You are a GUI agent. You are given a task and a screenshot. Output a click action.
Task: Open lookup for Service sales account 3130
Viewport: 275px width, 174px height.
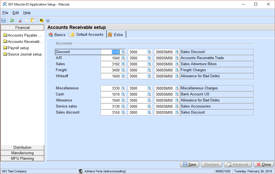pyautogui.click(x=123, y=106)
